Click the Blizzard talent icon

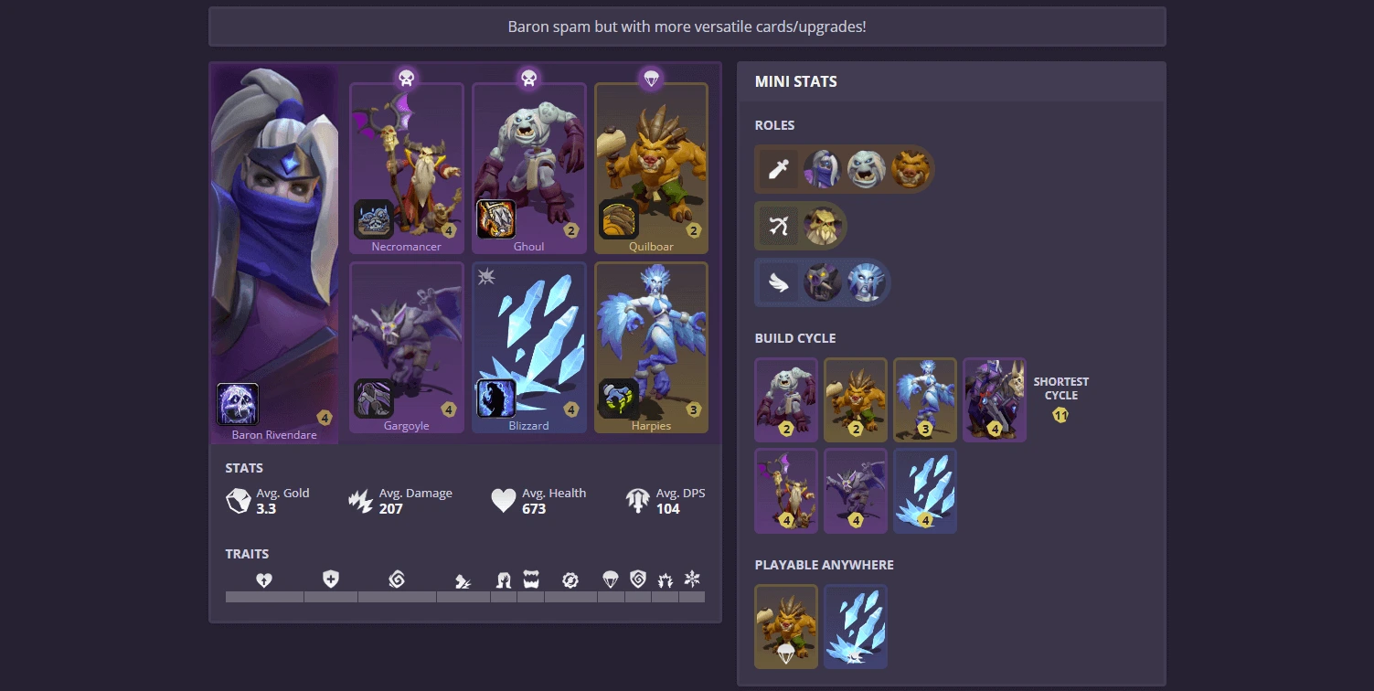[x=496, y=399]
